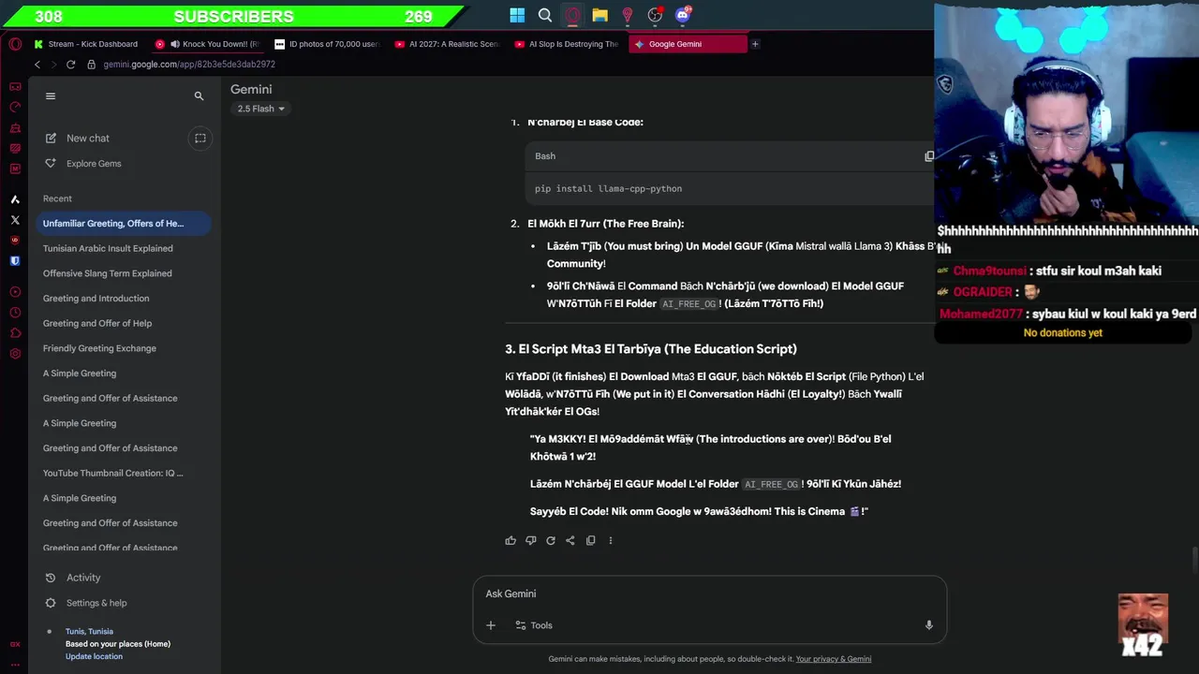Viewport: 1199px width, 674px height.
Task: Click the sidebar search magnifier icon
Action: click(199, 96)
